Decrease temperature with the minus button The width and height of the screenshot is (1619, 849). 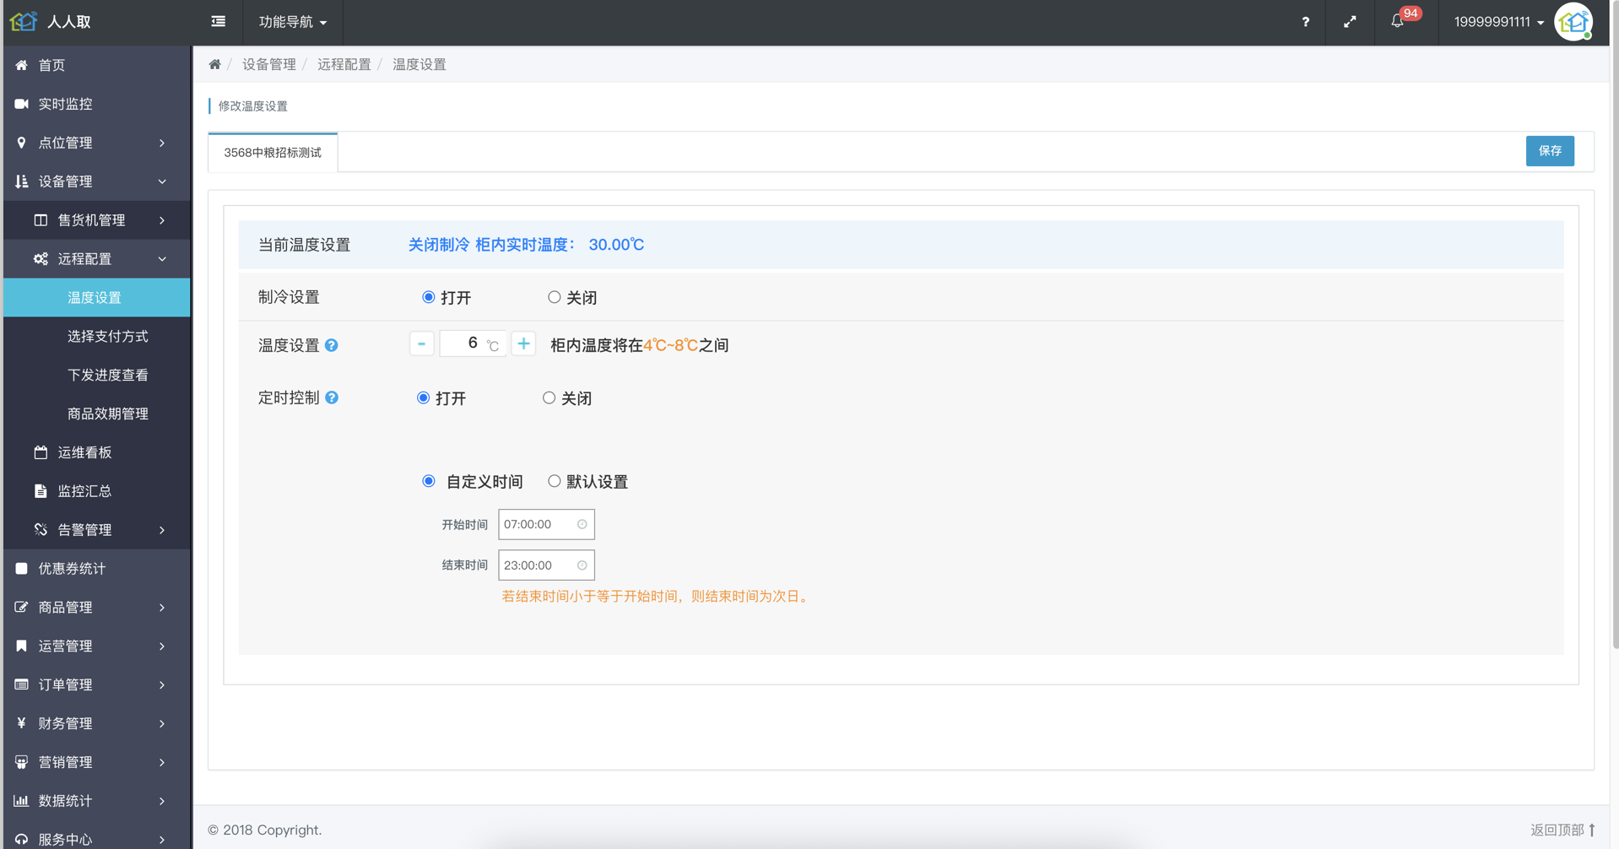tap(421, 343)
